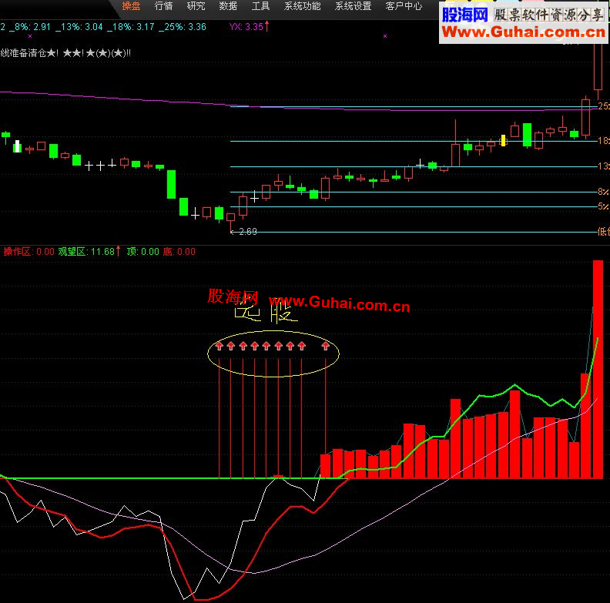Screen dimensions: 610x603
Task: Open the 工具 menu
Action: (x=260, y=6)
